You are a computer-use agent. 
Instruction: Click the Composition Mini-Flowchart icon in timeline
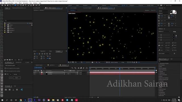coord(72,68)
